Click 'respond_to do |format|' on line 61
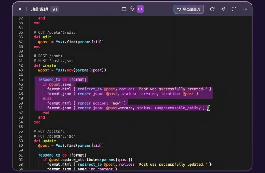 coord(62,155)
